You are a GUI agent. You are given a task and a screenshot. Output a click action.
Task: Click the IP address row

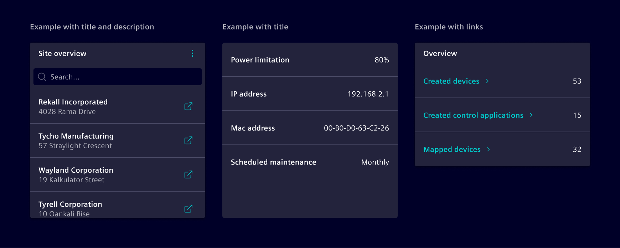[310, 94]
